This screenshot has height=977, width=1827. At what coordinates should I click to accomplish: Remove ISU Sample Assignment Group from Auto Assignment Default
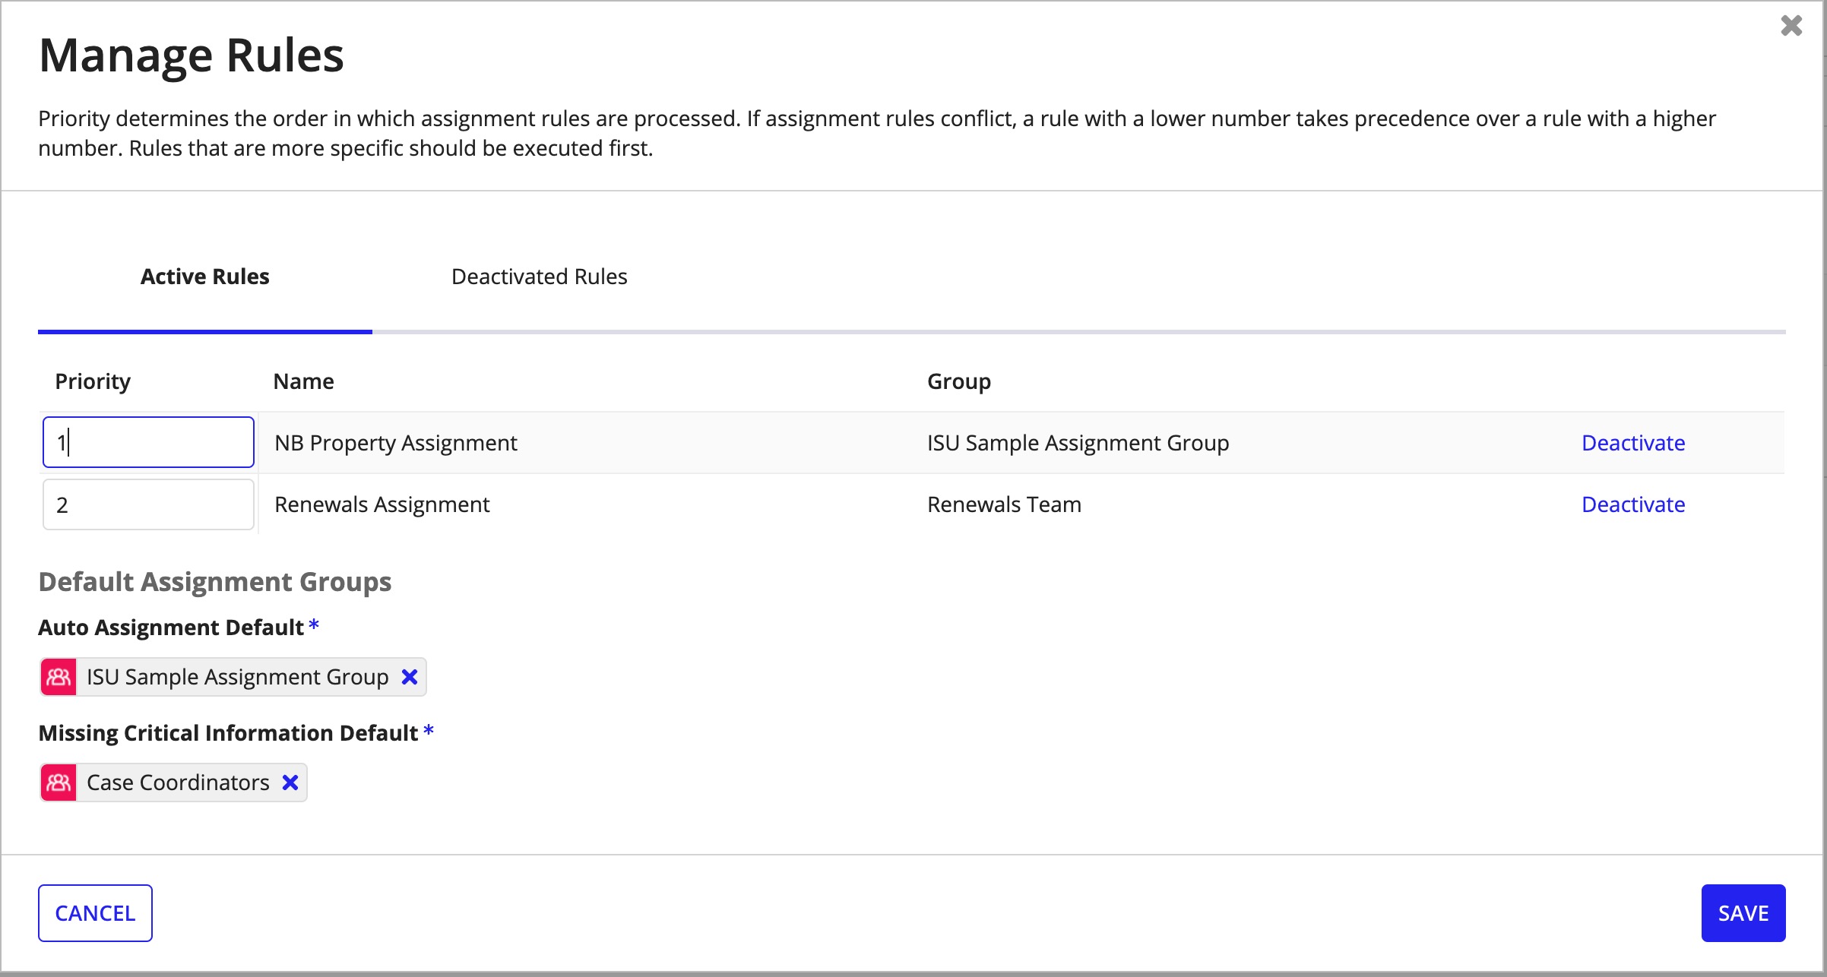pos(410,677)
